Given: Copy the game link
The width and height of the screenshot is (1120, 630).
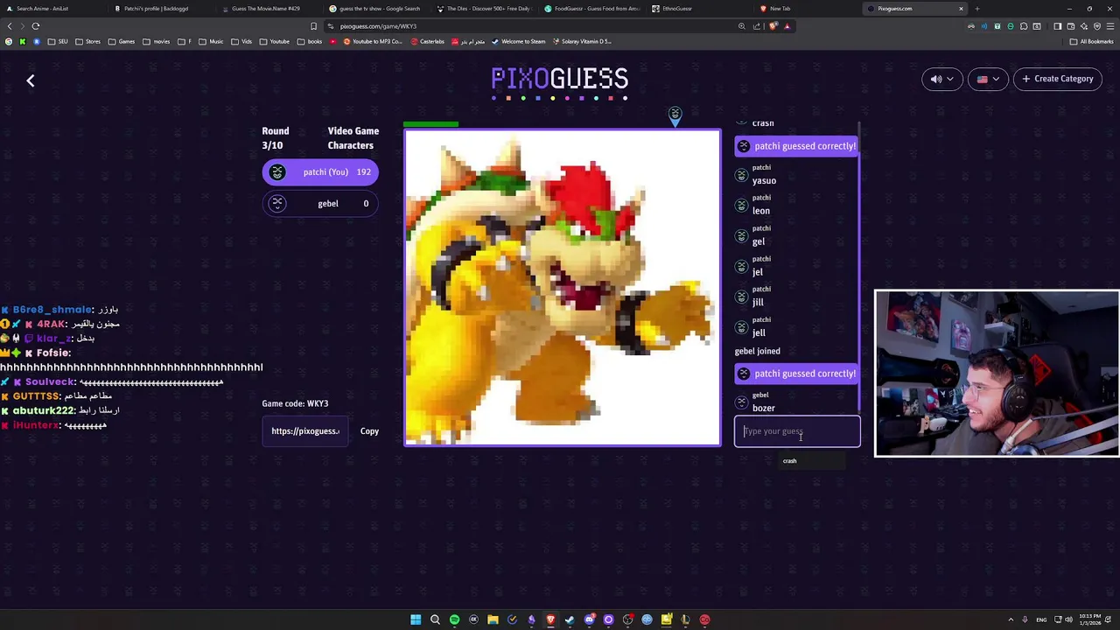Looking at the screenshot, I should (x=369, y=431).
